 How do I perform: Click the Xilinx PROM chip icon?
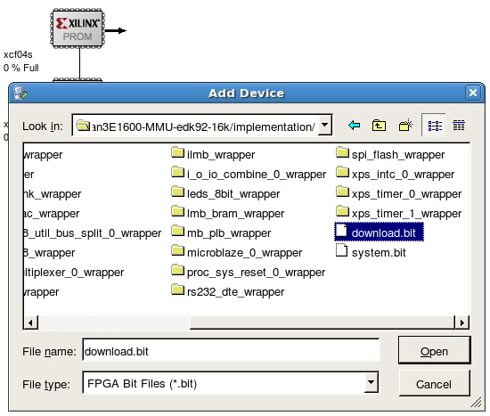(78, 29)
